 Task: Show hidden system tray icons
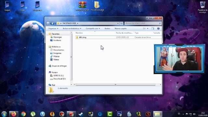[183, 114]
